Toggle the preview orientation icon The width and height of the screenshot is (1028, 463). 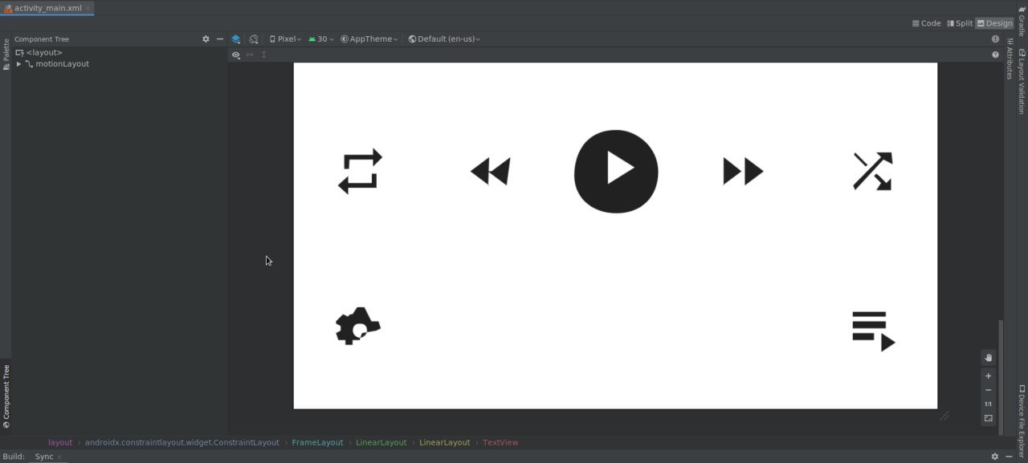254,39
